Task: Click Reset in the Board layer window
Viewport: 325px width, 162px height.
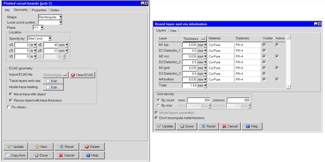Action: [209, 126]
